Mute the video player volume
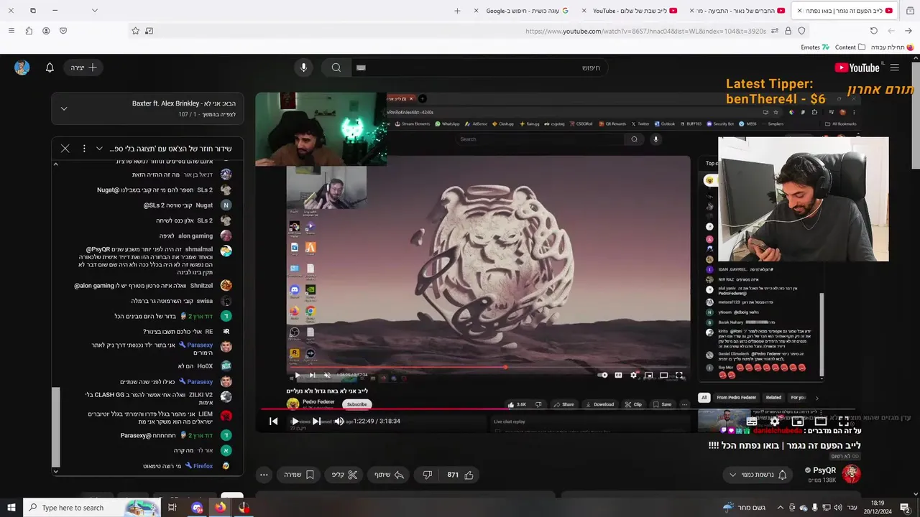 click(x=339, y=421)
